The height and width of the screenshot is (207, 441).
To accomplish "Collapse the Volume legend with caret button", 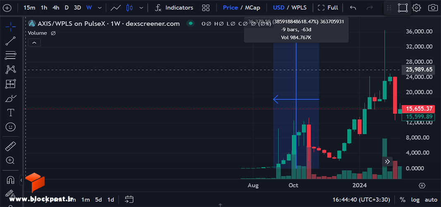I will 34,43.
